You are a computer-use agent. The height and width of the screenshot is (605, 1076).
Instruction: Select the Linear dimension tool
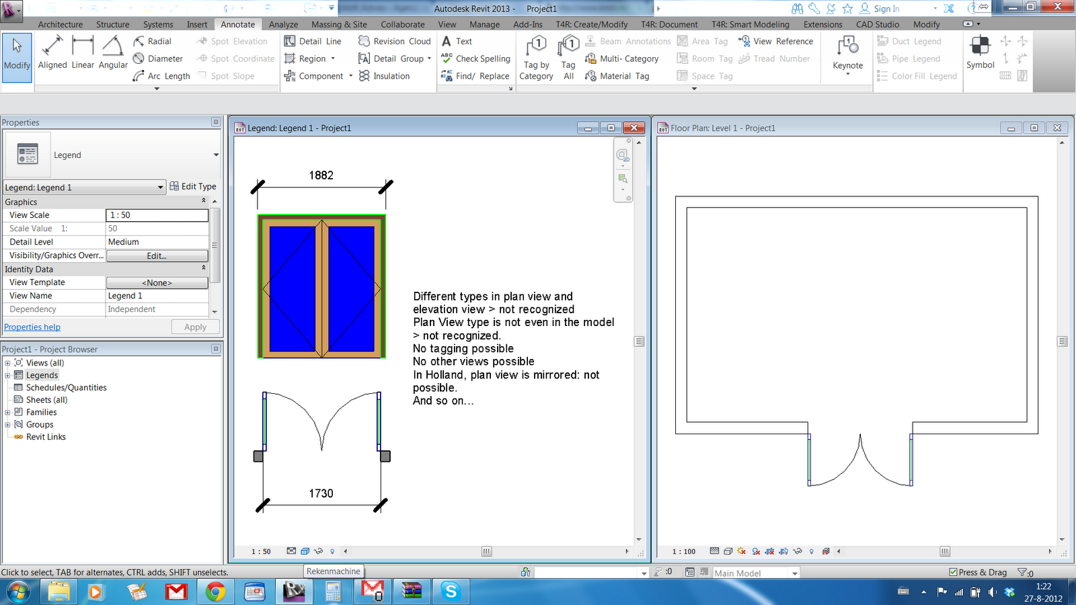pyautogui.click(x=83, y=52)
